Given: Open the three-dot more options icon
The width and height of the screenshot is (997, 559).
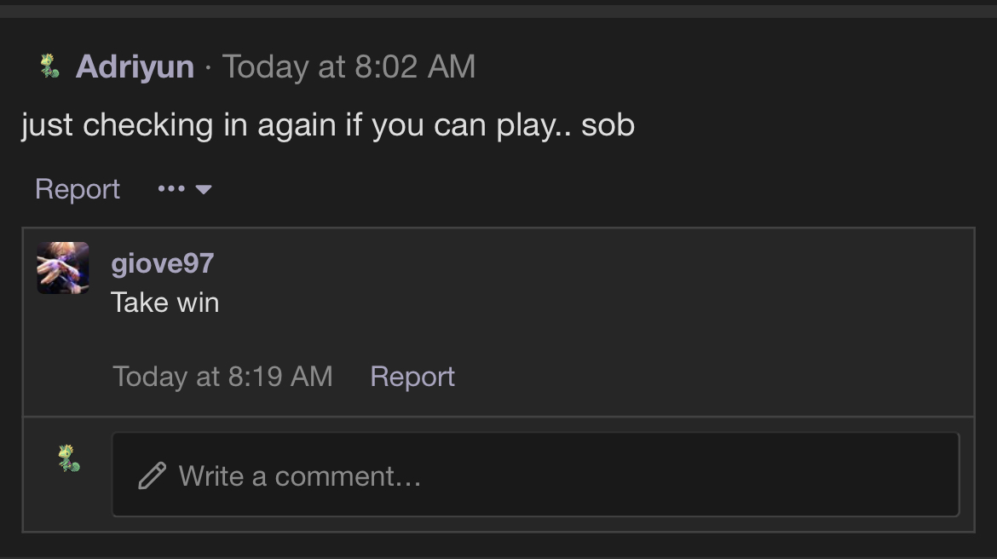Looking at the screenshot, I should 171,189.
